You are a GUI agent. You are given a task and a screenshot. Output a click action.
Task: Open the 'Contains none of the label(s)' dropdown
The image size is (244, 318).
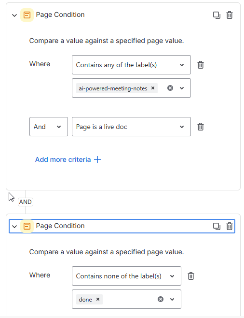point(126,276)
